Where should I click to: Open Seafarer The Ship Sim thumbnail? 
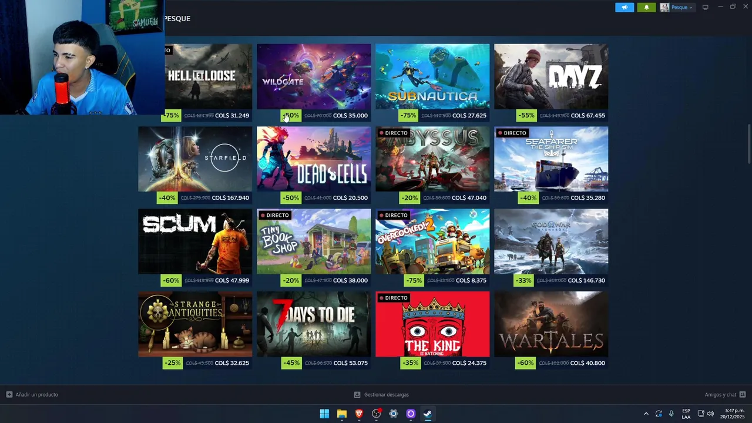[x=551, y=159]
